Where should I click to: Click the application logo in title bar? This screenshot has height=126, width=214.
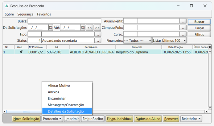[x=7, y=6]
